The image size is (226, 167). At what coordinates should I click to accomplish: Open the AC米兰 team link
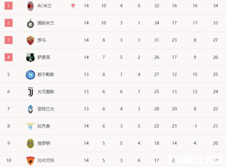click(44, 6)
